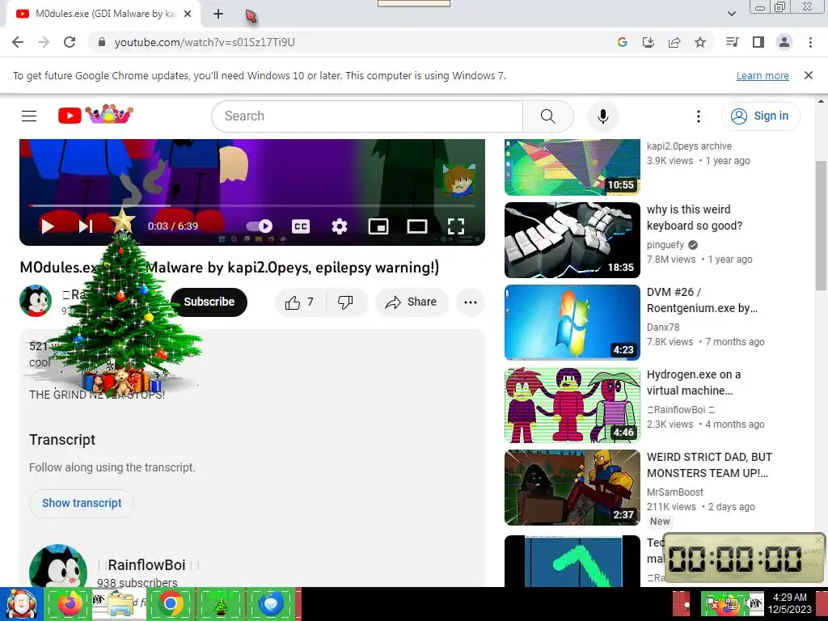Toggle closed captions CC button
The width and height of the screenshot is (828, 621).
(x=301, y=226)
